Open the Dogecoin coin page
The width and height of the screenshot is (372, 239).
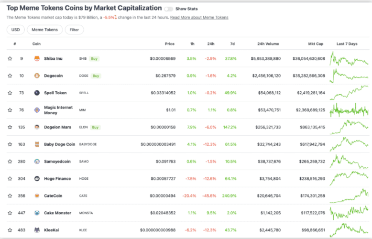tap(54, 76)
